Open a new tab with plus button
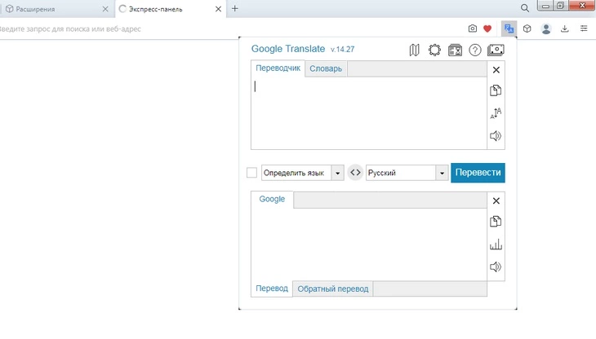 235,8
